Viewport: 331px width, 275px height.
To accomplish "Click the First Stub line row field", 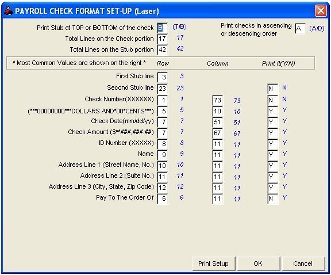I will tap(163, 77).
